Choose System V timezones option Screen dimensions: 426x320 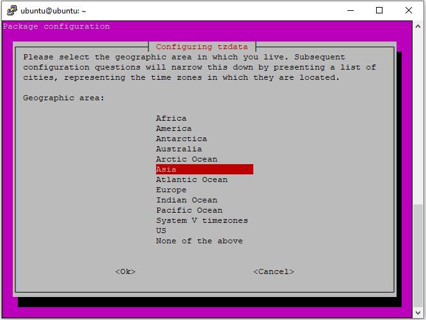pyautogui.click(x=202, y=220)
